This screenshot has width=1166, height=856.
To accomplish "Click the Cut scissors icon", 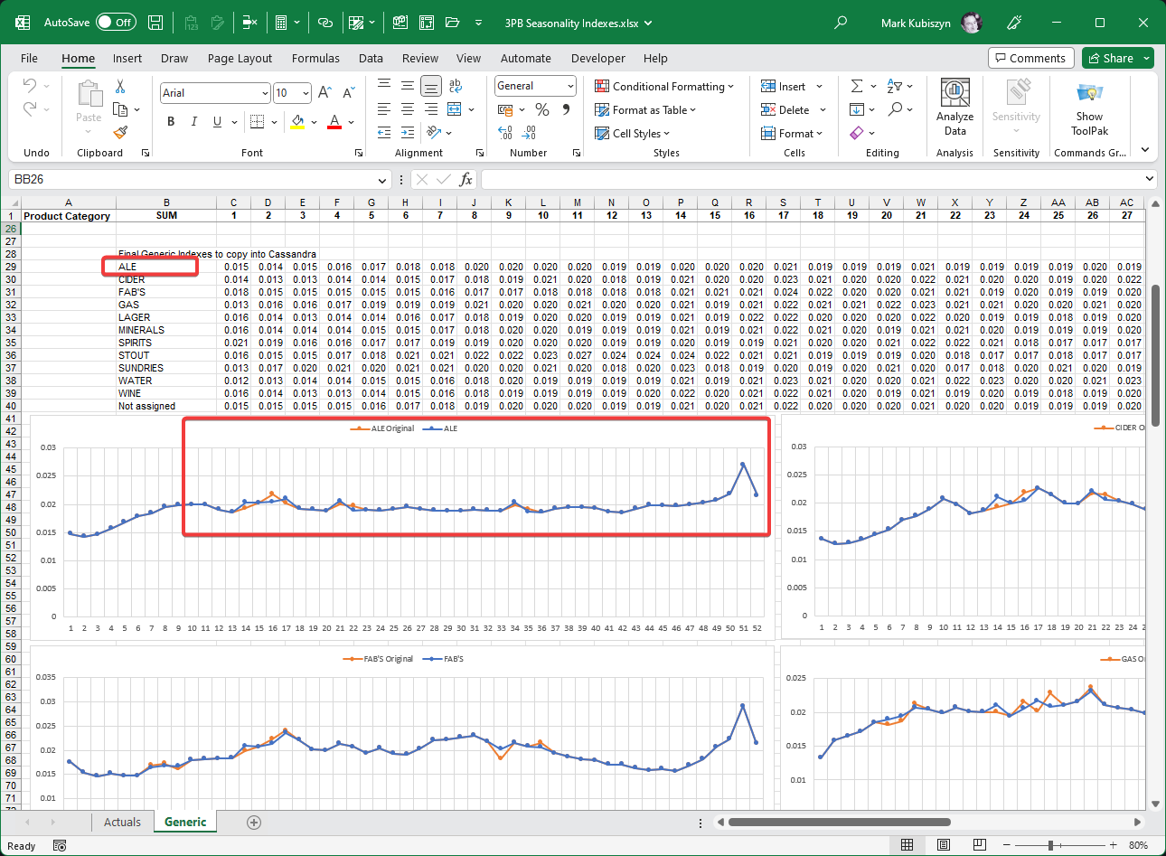I will 120,87.
